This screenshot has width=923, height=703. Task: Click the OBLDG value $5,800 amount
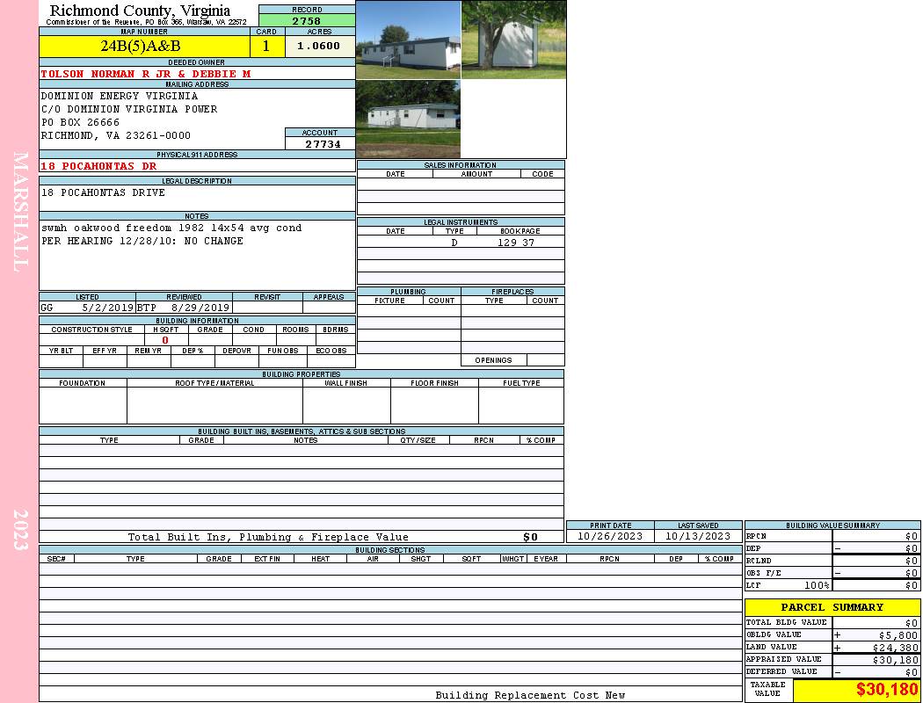click(897, 634)
